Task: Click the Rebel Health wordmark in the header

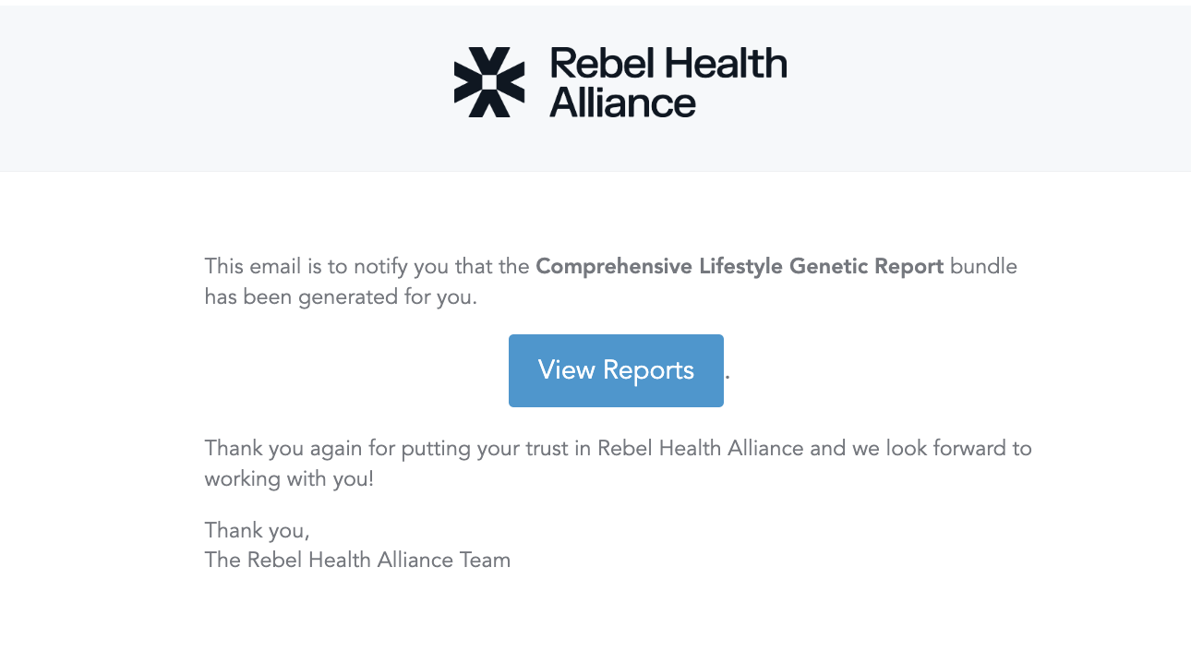Action: pos(668,64)
